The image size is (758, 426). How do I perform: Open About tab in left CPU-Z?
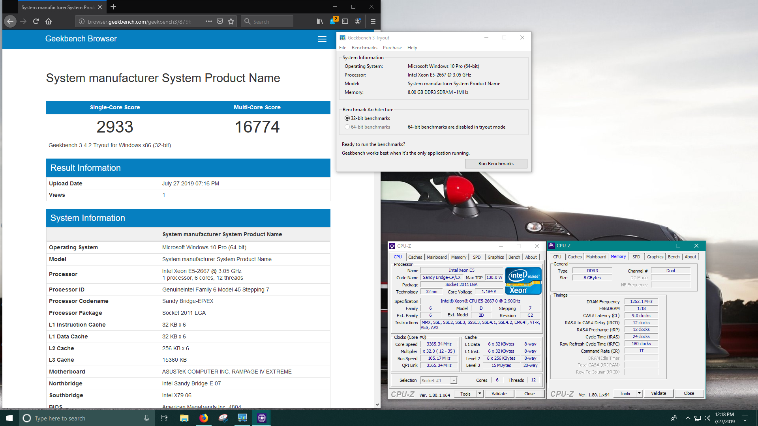[x=531, y=257]
